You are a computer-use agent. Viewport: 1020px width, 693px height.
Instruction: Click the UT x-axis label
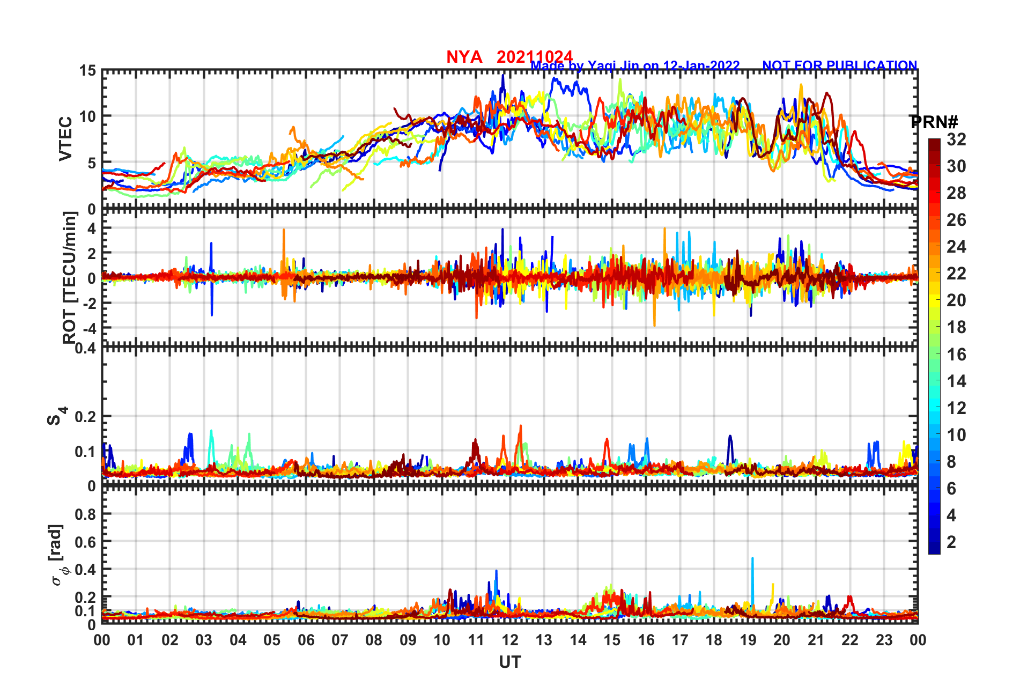click(x=510, y=662)
